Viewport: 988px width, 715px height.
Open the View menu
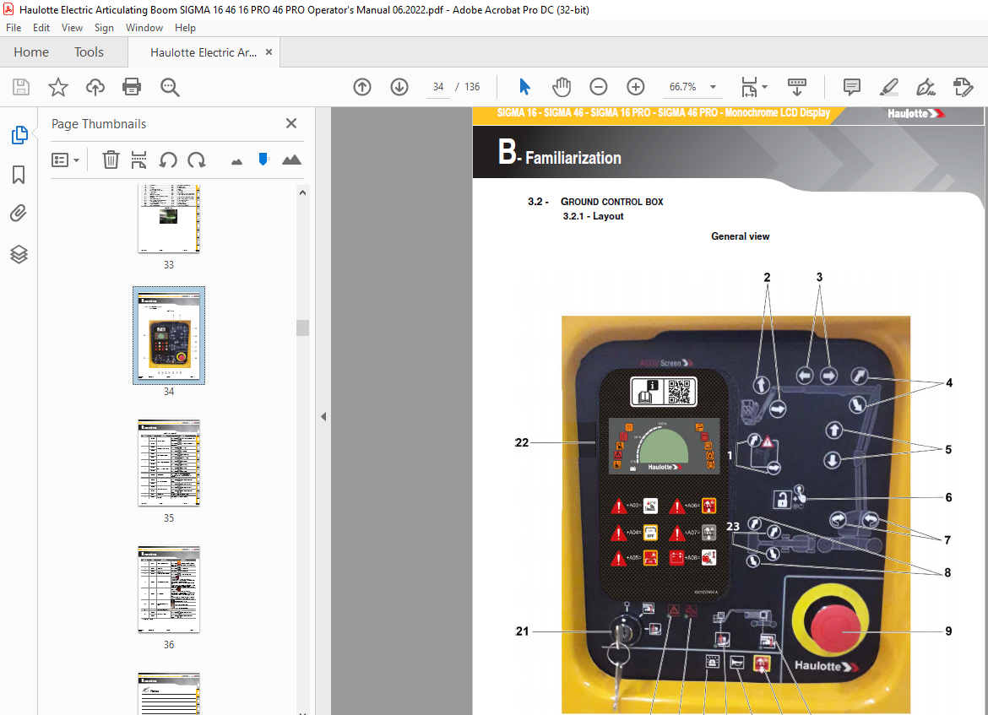(x=72, y=28)
